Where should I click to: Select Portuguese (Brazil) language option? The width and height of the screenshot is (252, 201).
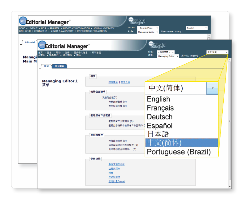click(x=179, y=152)
